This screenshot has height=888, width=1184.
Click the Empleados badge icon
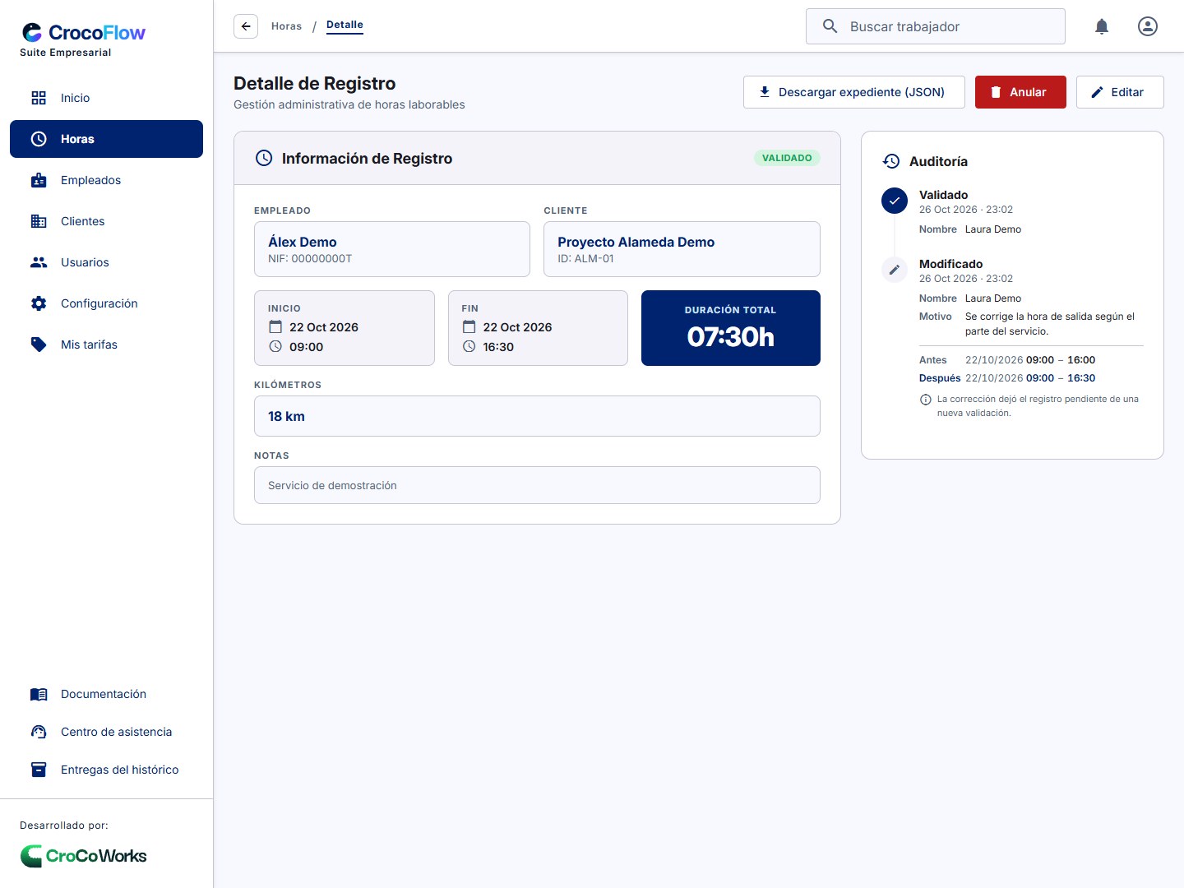[39, 180]
